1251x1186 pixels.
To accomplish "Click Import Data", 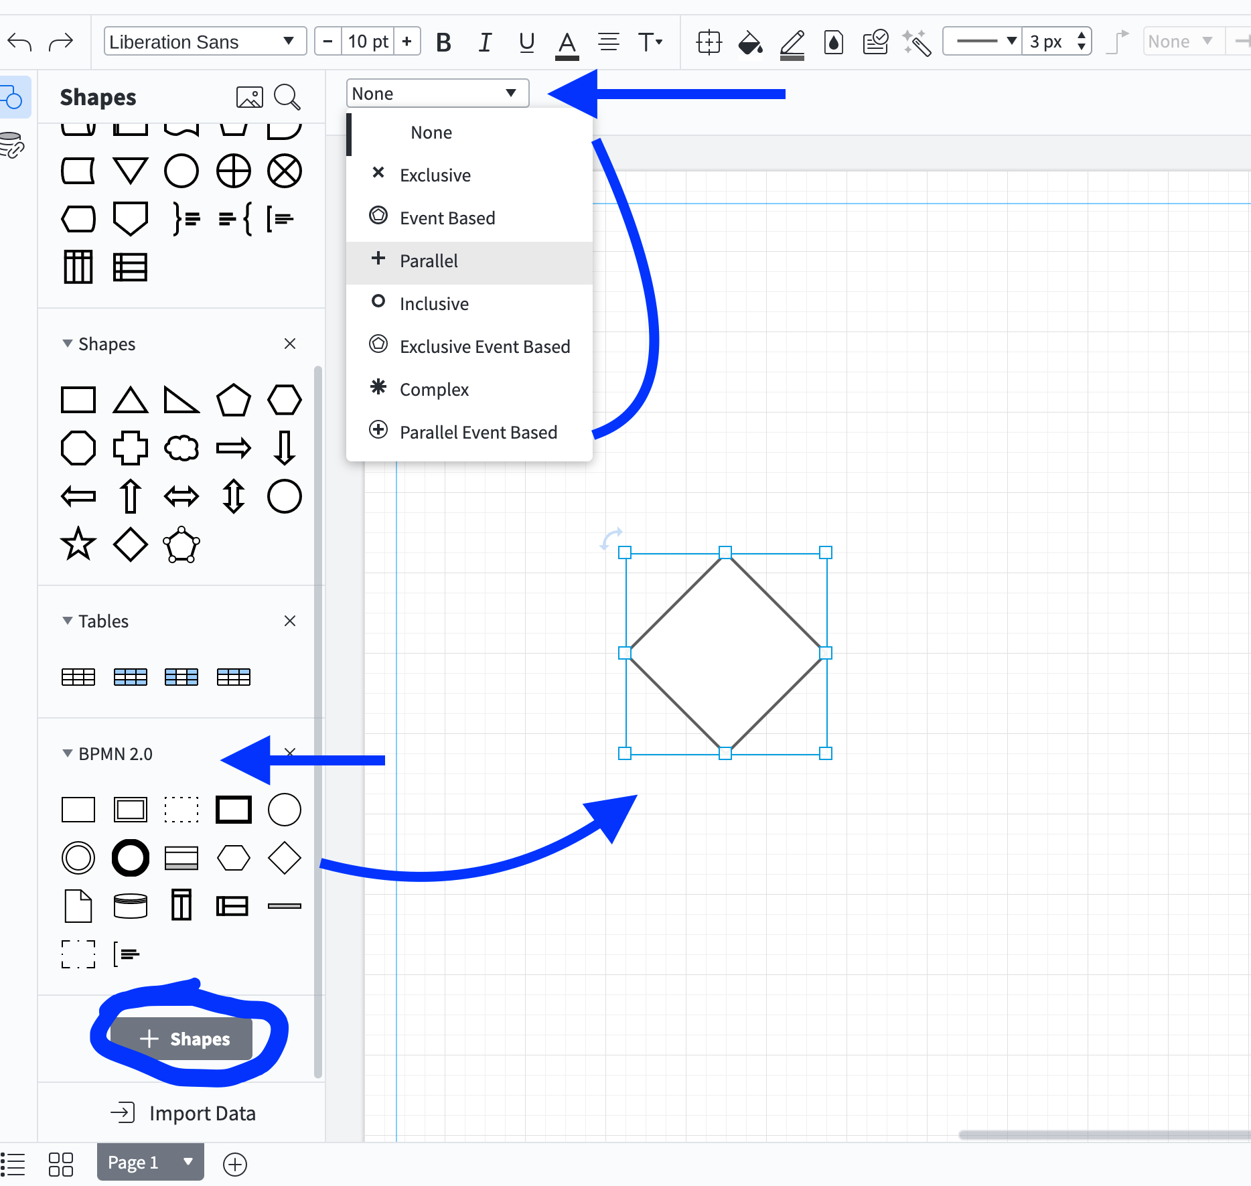I will (x=183, y=1113).
